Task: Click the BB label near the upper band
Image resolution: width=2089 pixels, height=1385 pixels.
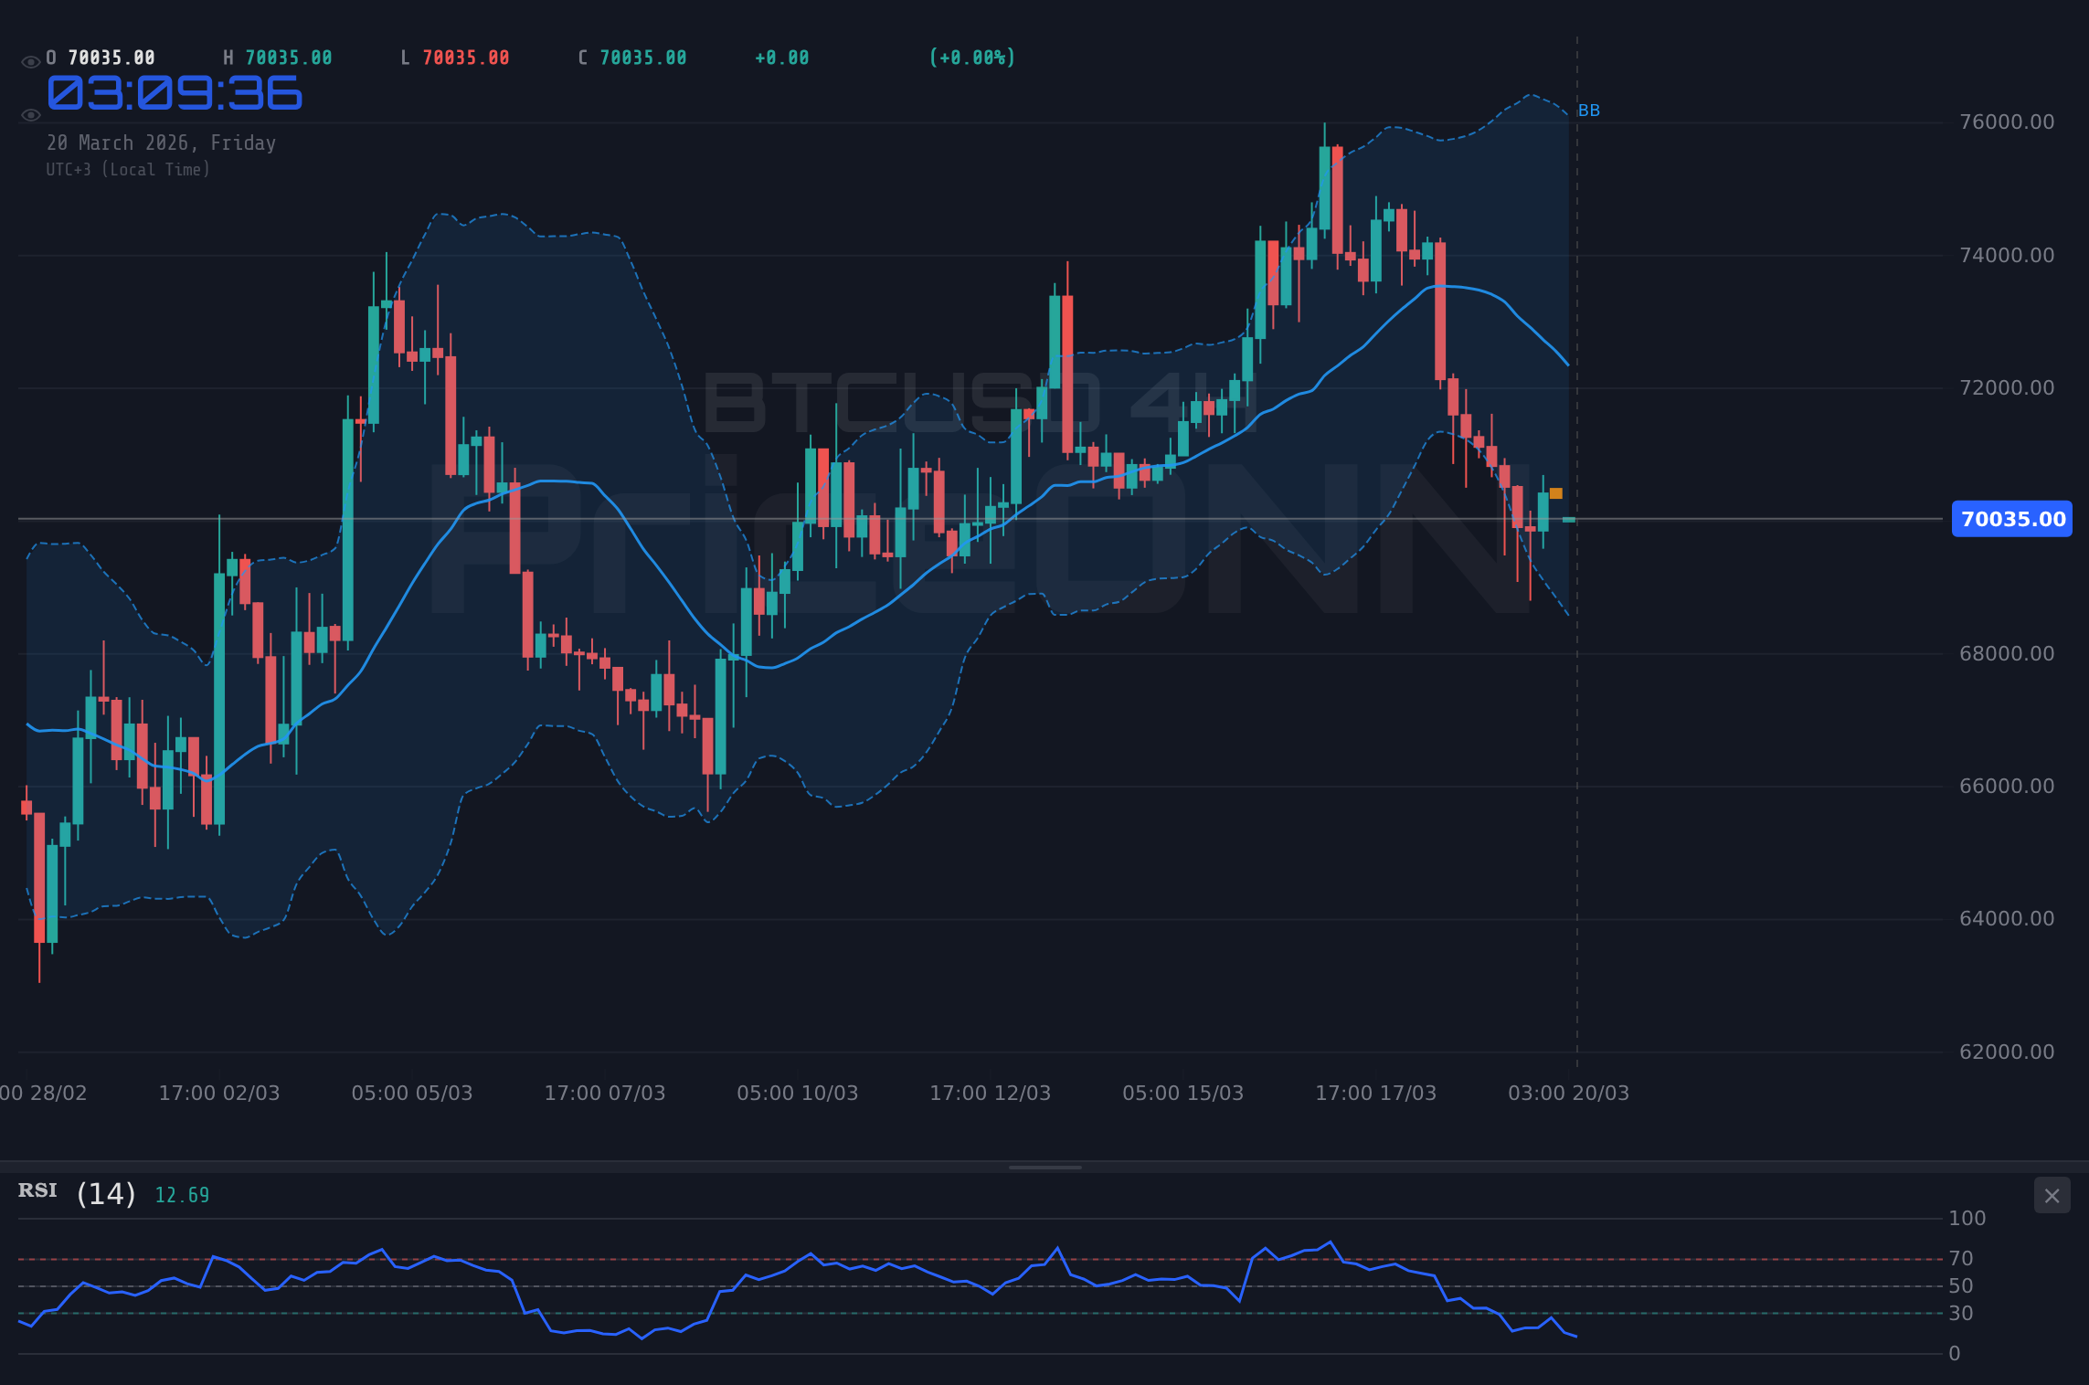Action: tap(1590, 110)
